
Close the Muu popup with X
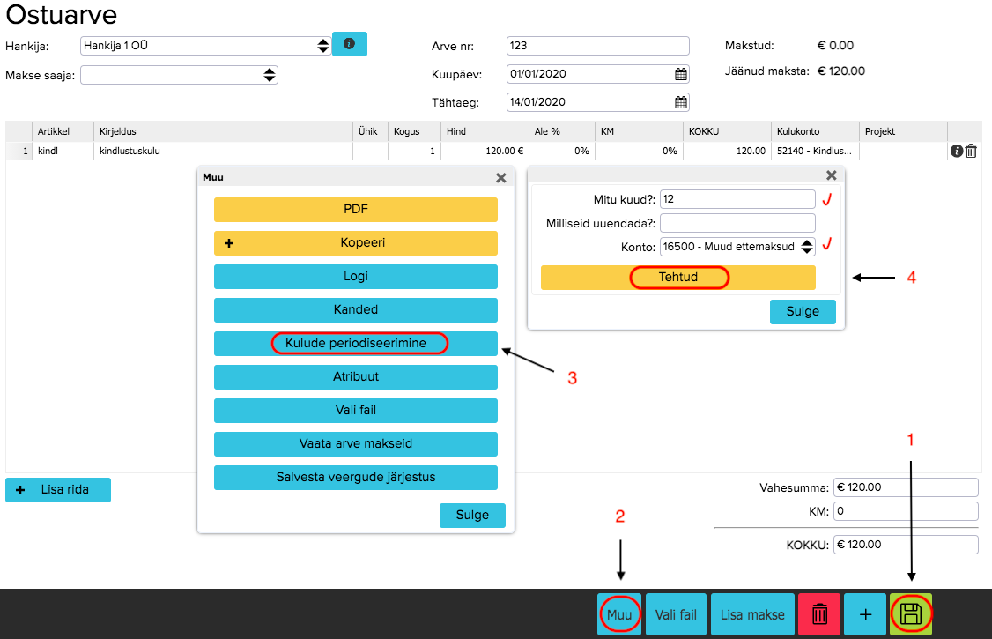[500, 177]
